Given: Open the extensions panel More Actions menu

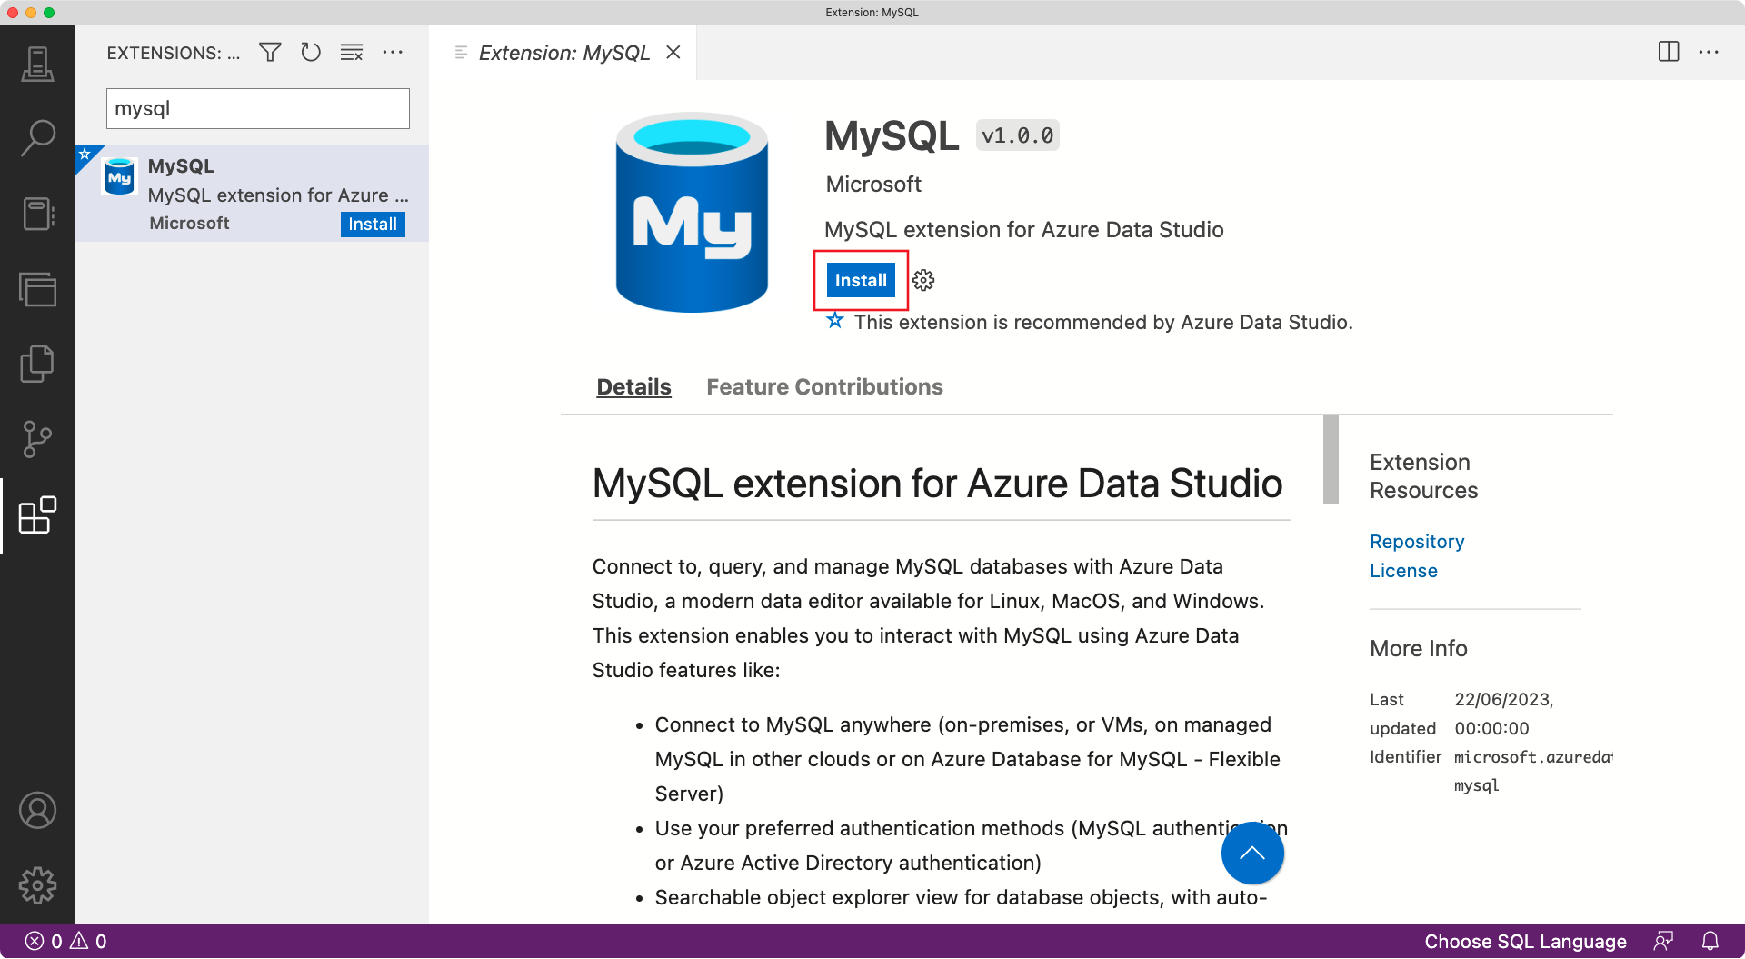Looking at the screenshot, I should coord(393,52).
